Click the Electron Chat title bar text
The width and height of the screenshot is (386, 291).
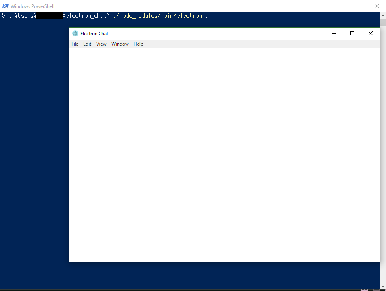[94, 34]
